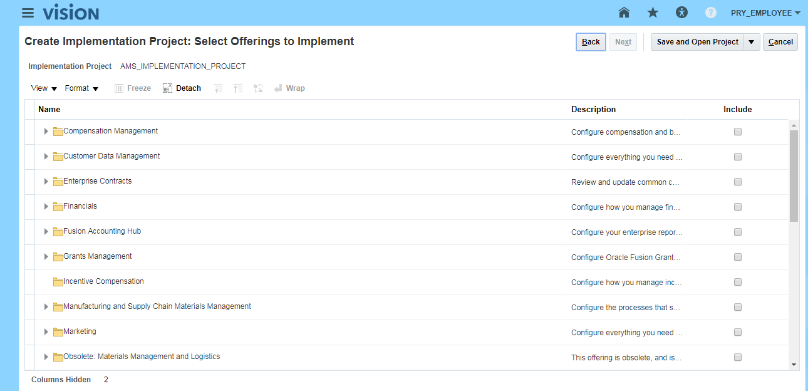The image size is (808, 391).
Task: Open the View menu
Action: tap(44, 88)
